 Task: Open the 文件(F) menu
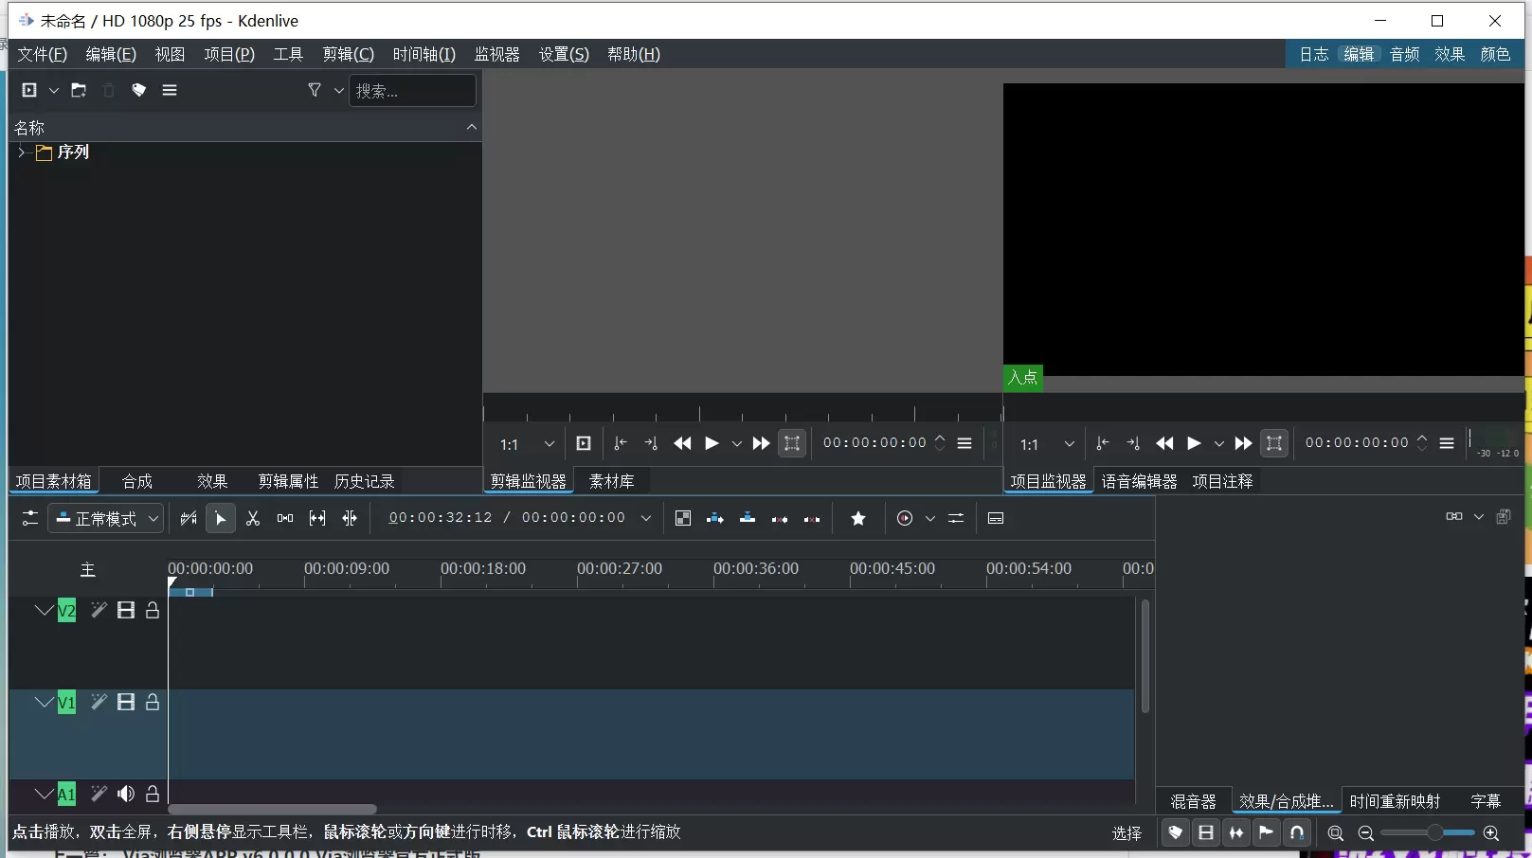(x=42, y=54)
